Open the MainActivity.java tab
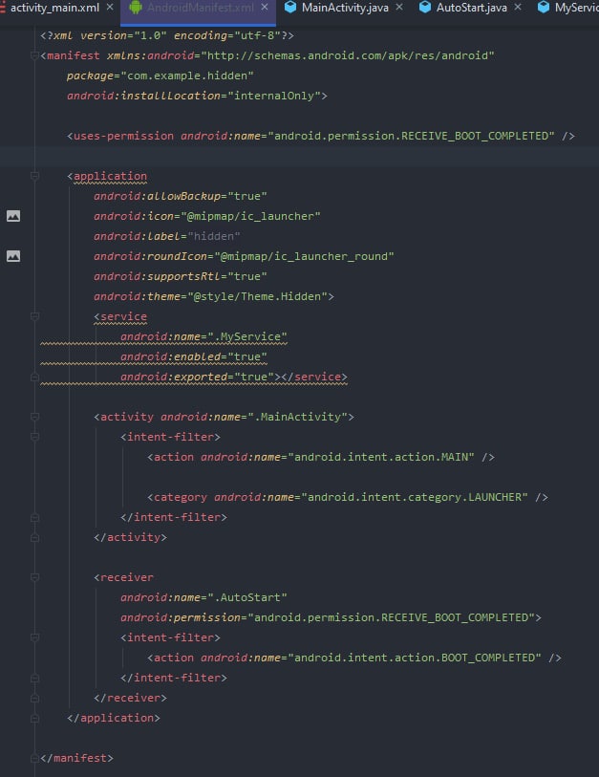 [x=345, y=8]
